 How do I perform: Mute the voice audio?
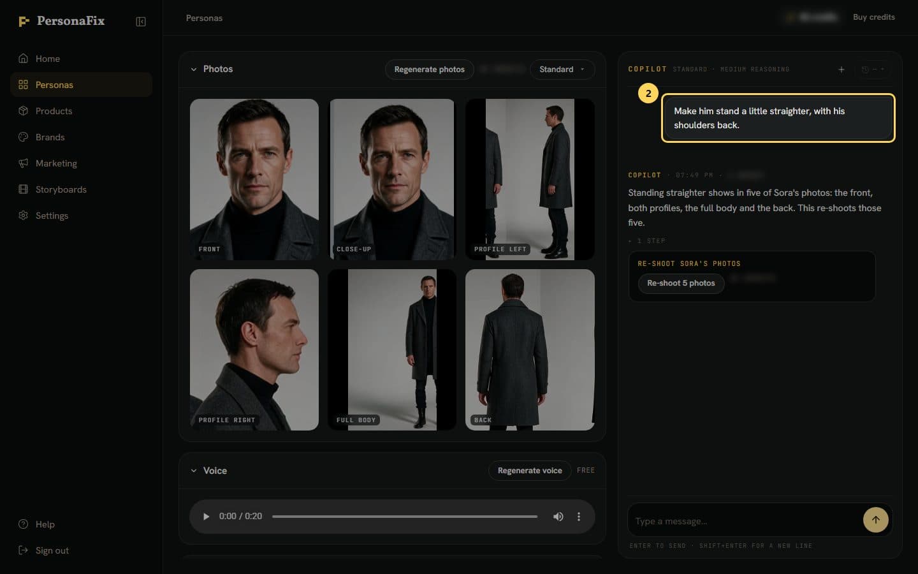(x=558, y=517)
